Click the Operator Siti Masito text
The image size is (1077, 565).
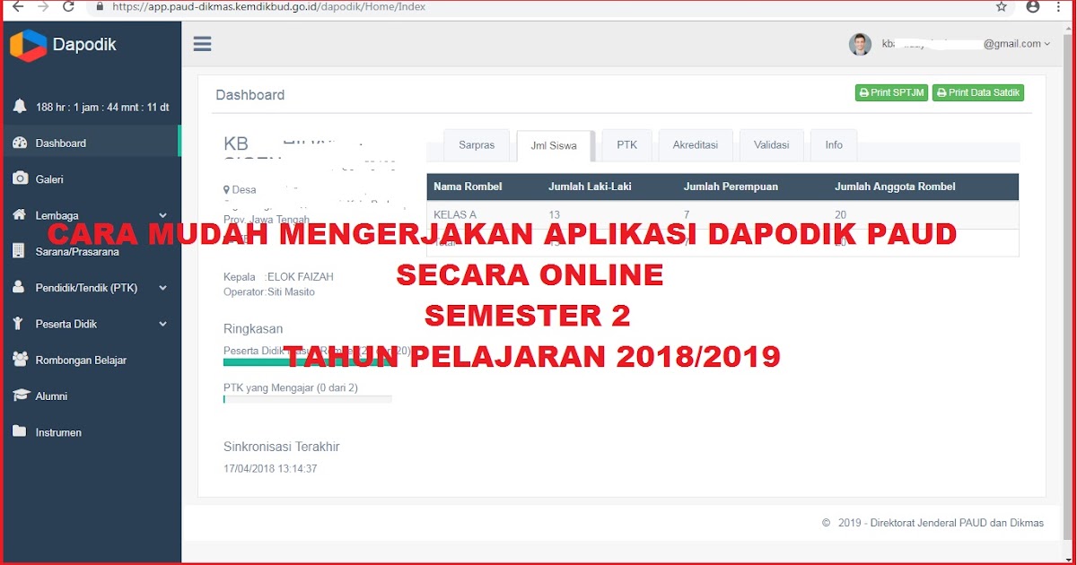[x=269, y=291]
